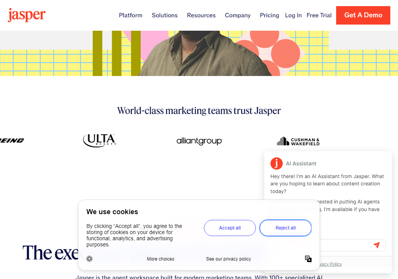Click the Get A Demo button
The width and height of the screenshot is (398, 279).
(x=363, y=15)
